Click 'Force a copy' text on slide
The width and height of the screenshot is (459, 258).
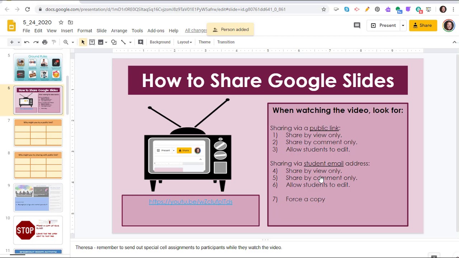pyautogui.click(x=306, y=199)
